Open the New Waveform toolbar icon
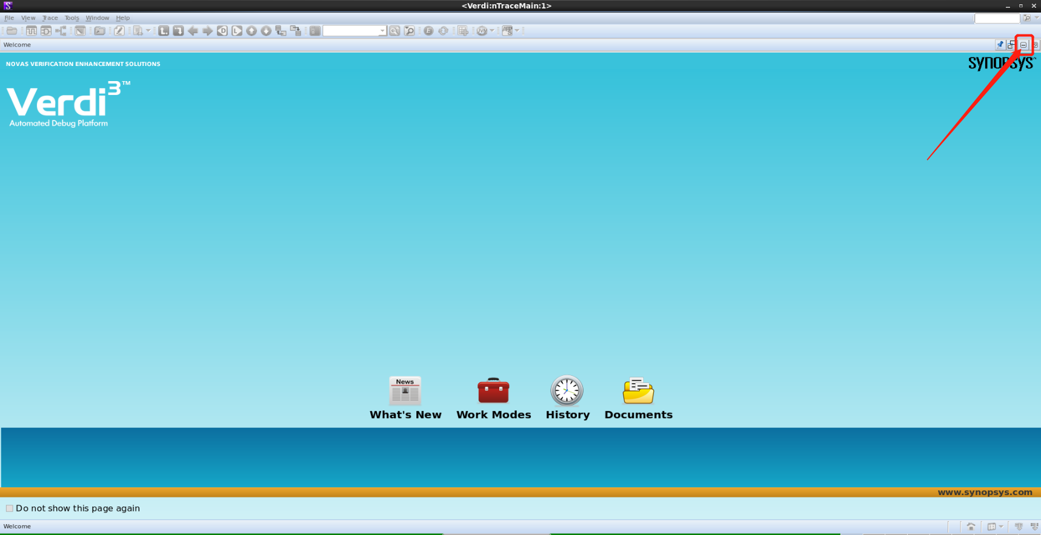 pyautogui.click(x=31, y=31)
